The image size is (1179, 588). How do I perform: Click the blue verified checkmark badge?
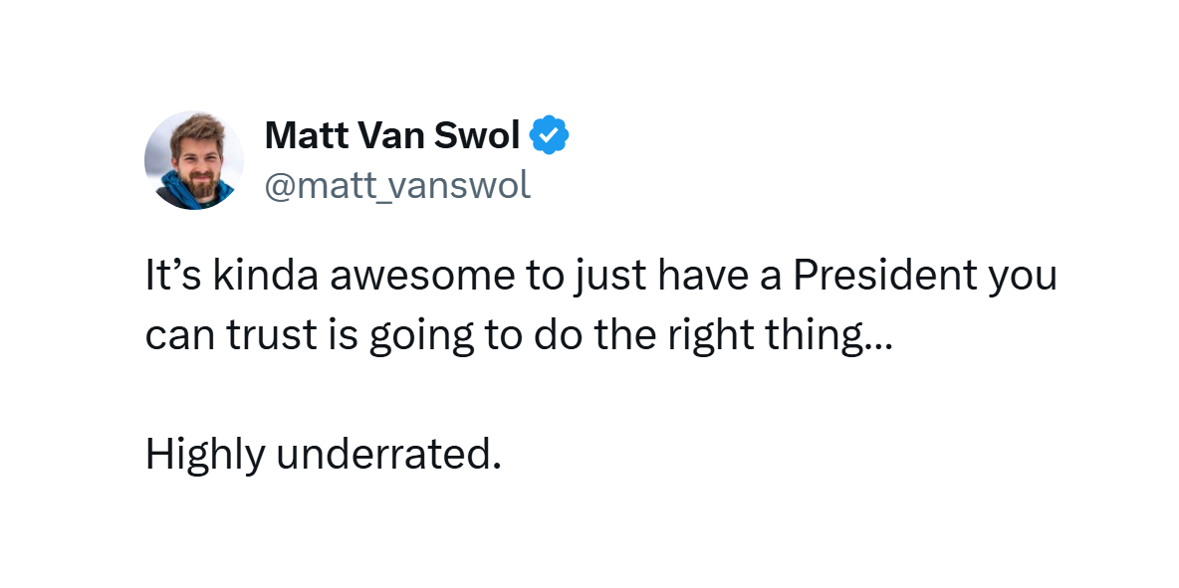click(549, 135)
